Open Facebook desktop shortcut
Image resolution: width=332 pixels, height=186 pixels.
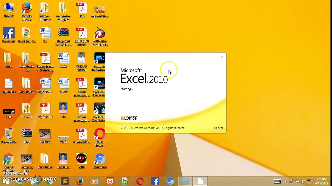pyautogui.click(x=9, y=35)
